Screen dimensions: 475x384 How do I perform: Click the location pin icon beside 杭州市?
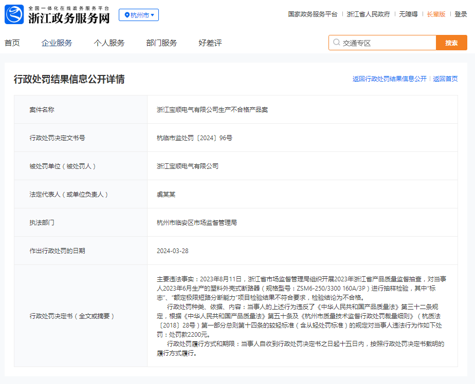127,15
